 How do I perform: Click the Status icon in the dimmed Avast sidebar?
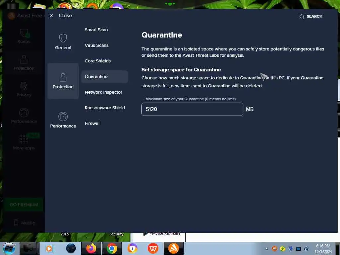point(24,34)
